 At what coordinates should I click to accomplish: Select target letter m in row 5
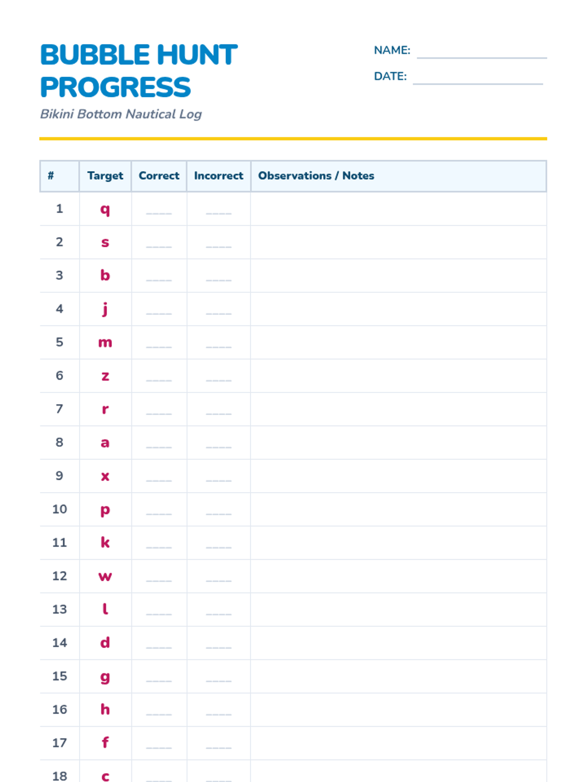click(105, 343)
